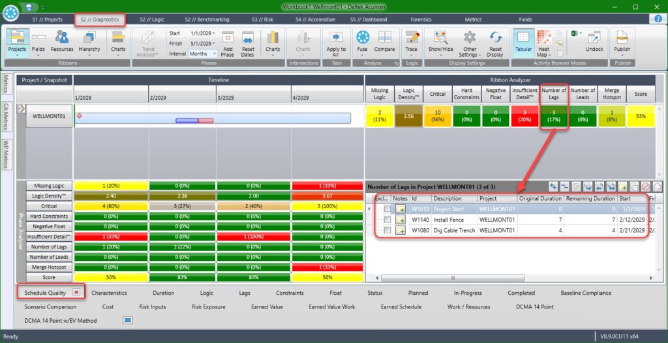Click the blue bar in the timeline

pyautogui.click(x=187, y=121)
